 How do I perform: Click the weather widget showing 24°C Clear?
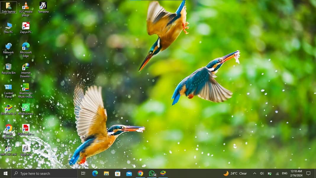click(235, 173)
